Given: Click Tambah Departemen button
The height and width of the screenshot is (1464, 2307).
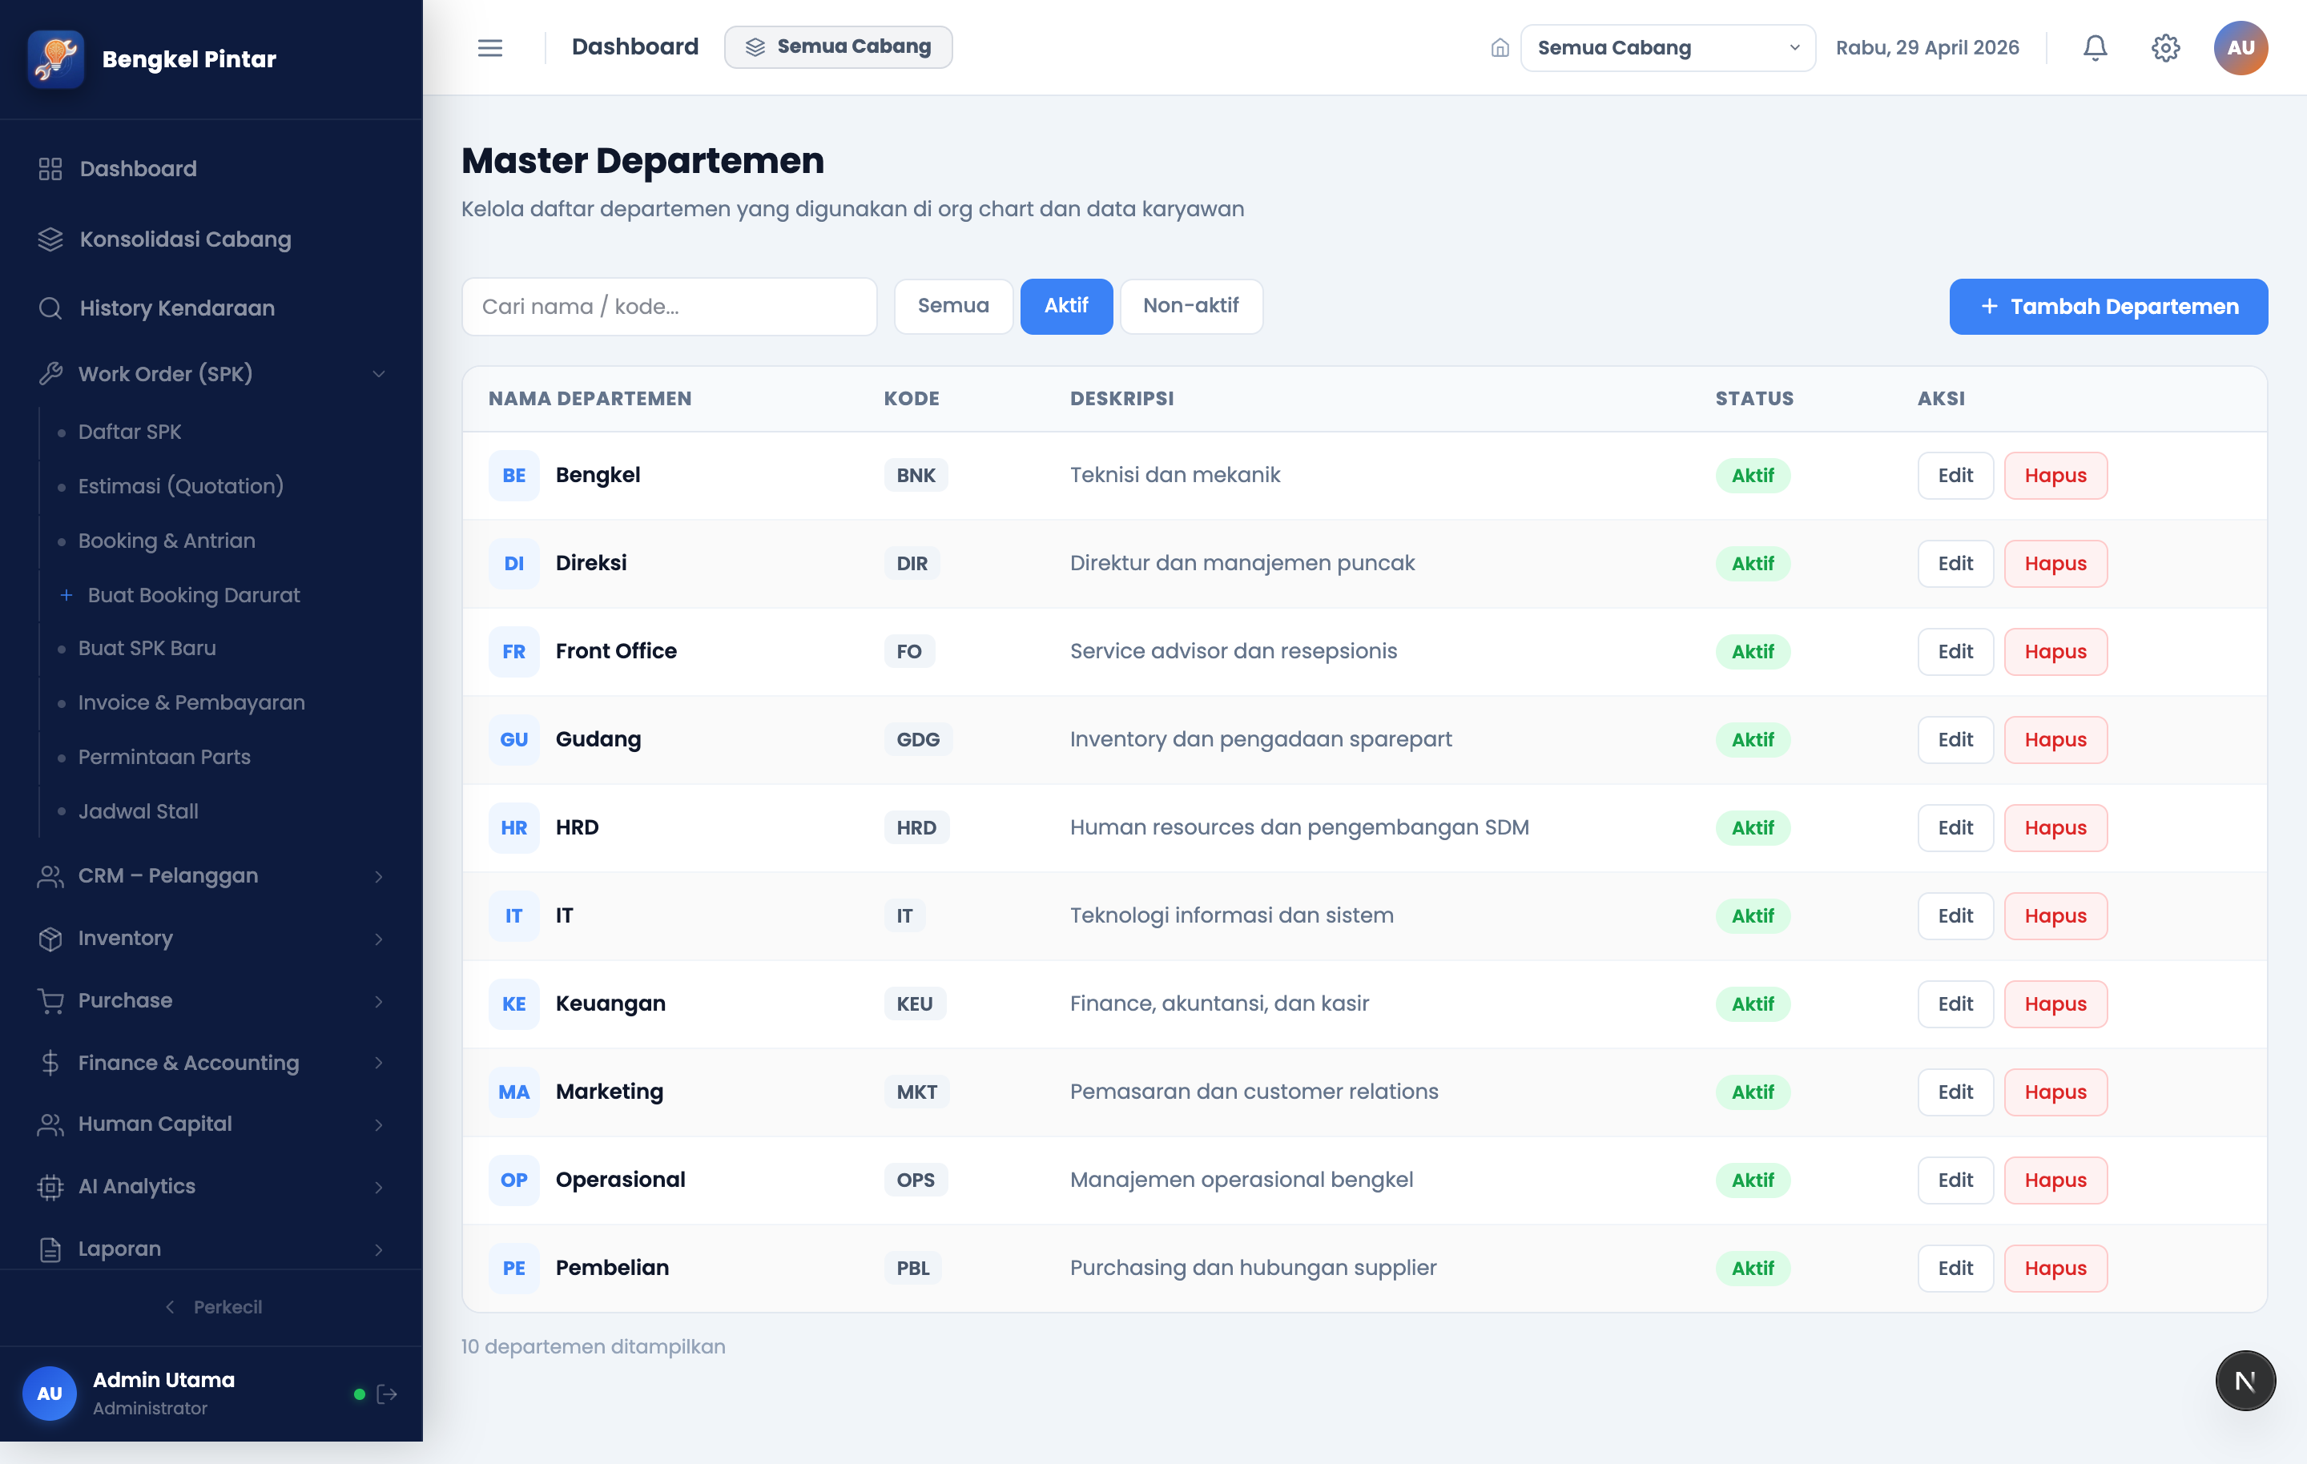Looking at the screenshot, I should coord(2108,307).
